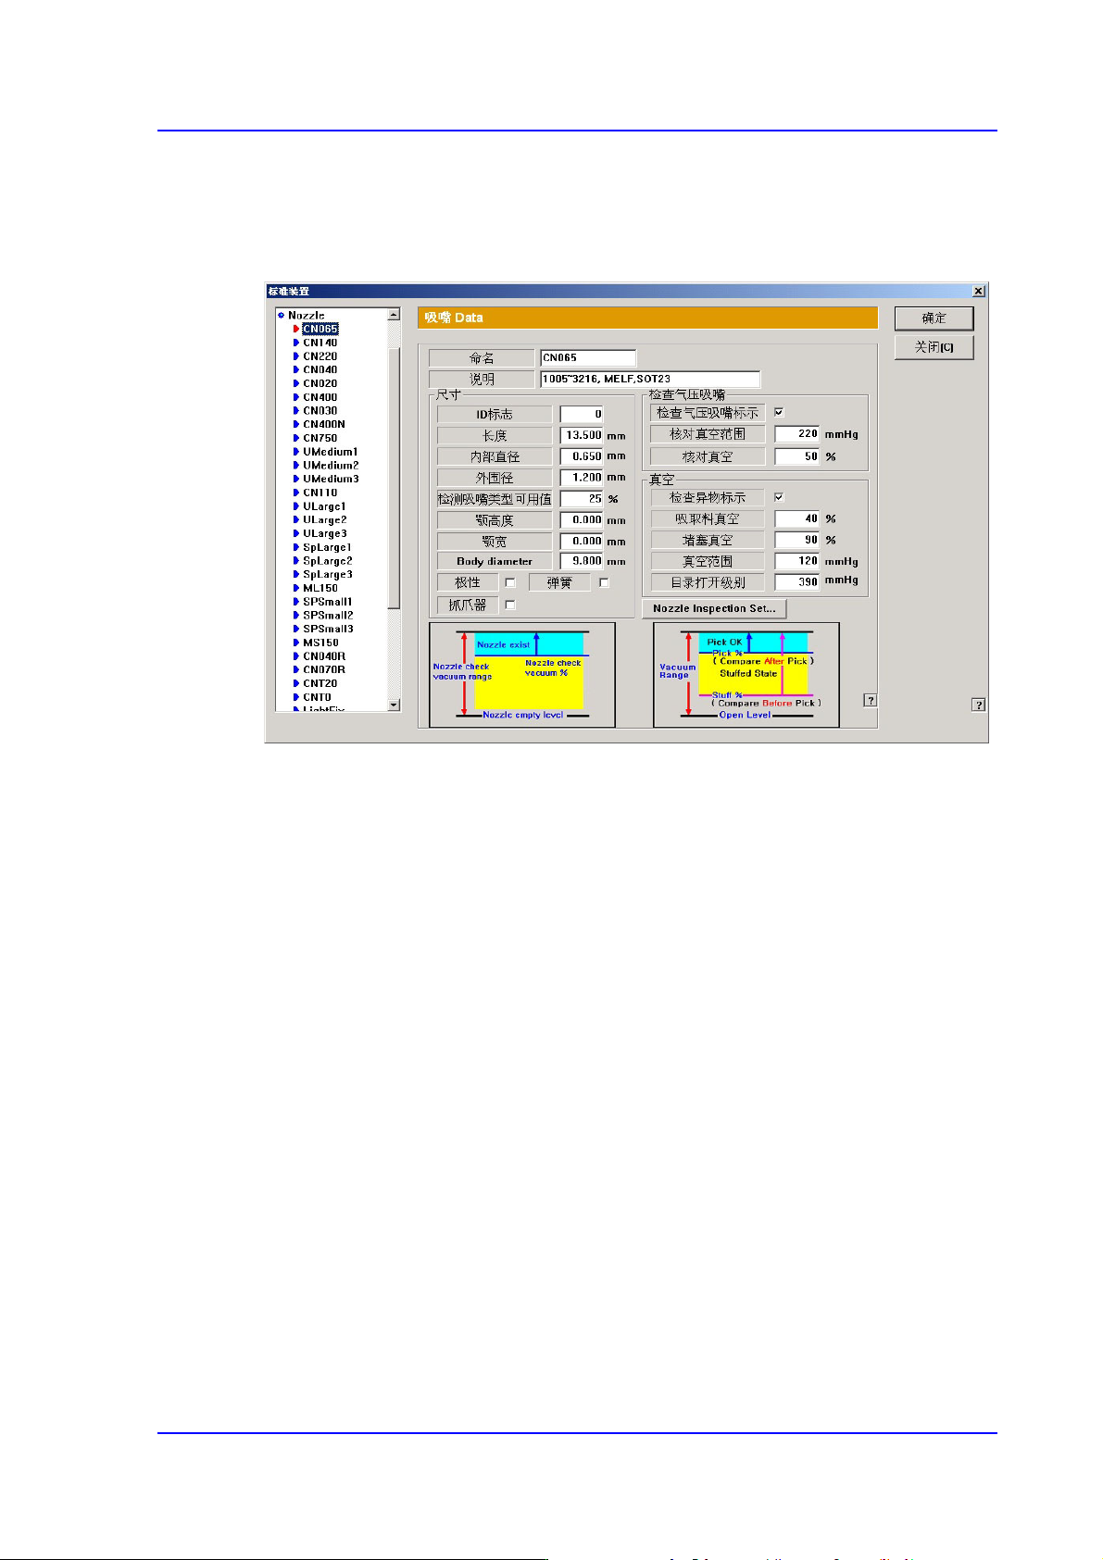1103x1560 pixels.
Task: Select the ML150 nozzle entry
Action: pos(320,588)
